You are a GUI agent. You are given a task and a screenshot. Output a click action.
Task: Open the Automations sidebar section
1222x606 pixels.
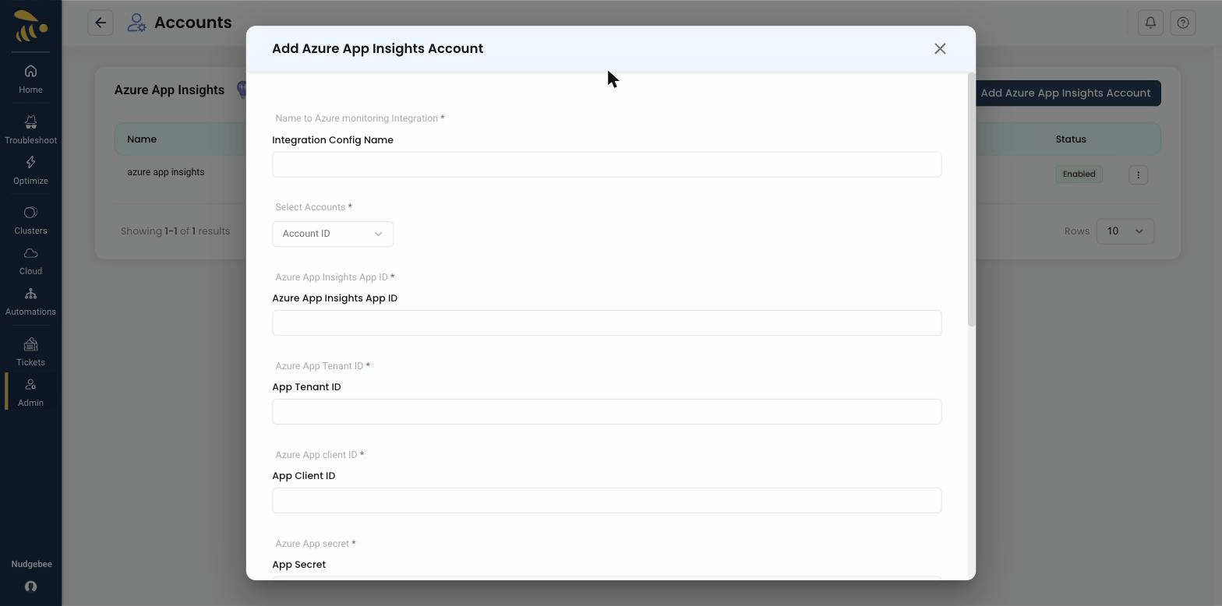pyautogui.click(x=30, y=301)
